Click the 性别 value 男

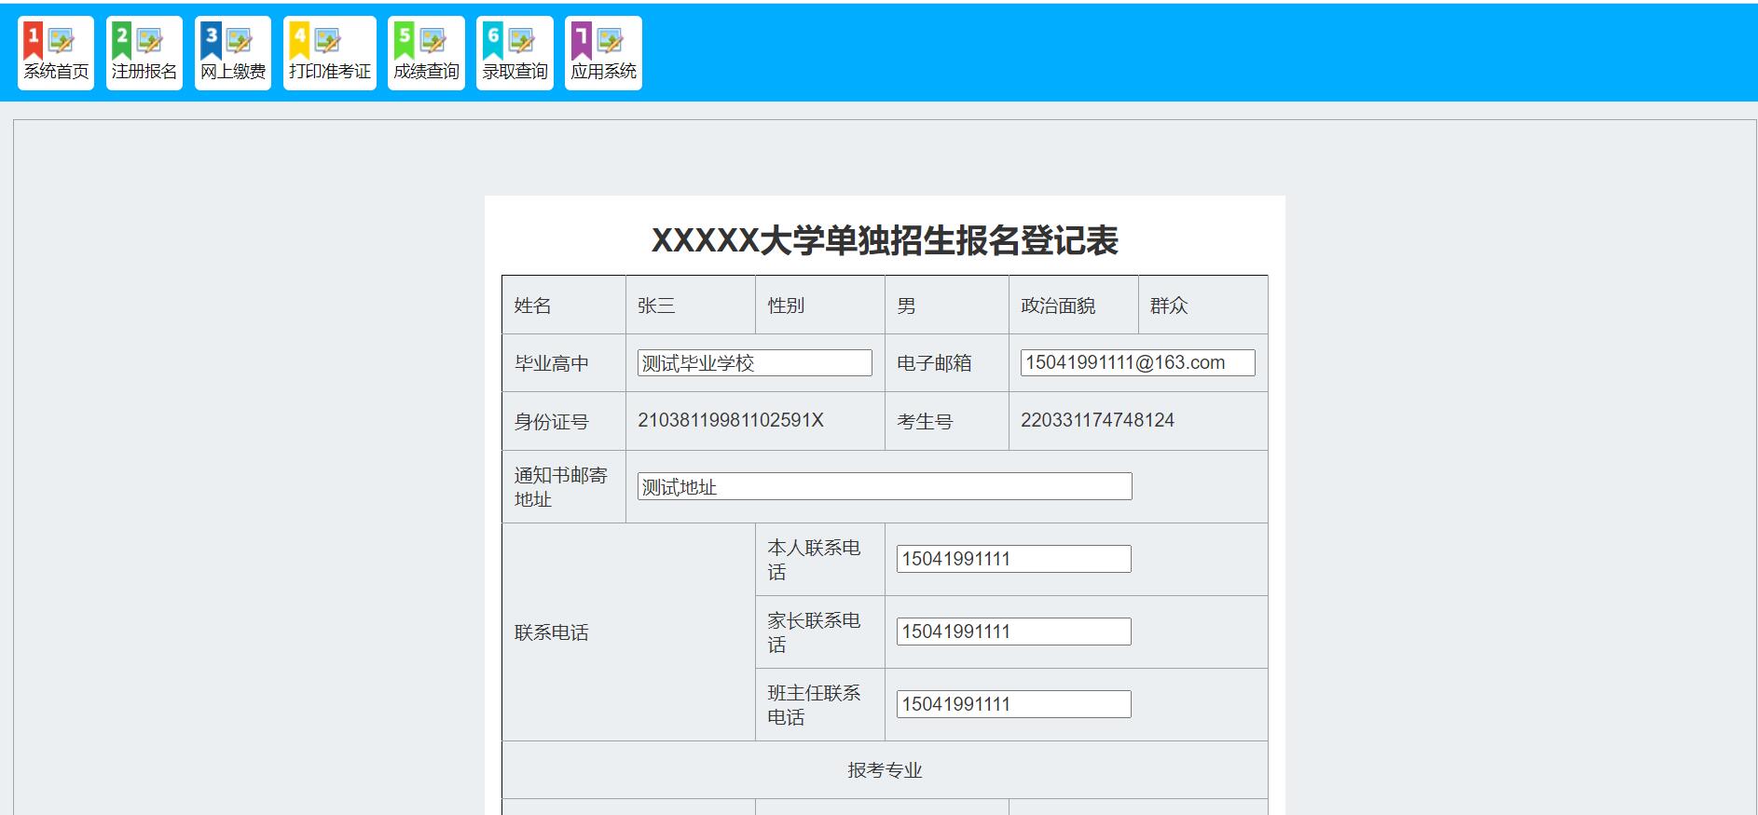906,306
